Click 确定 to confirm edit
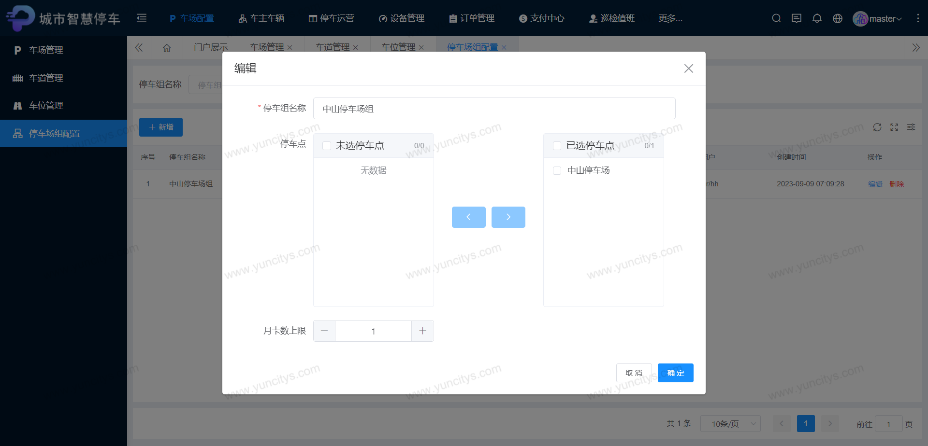Screen dimensions: 928x446 click(x=676, y=373)
